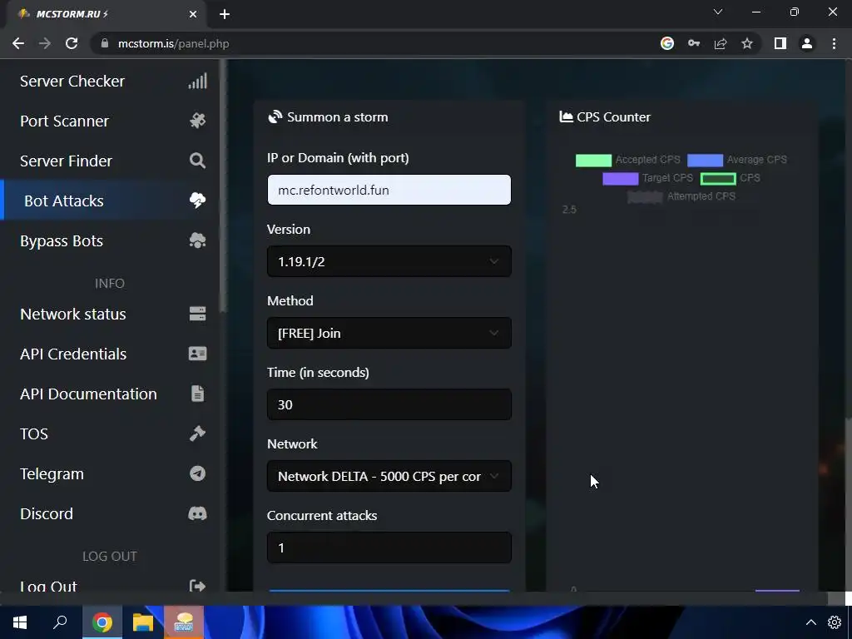Bookmark this page with the star icon
This screenshot has width=852, height=639.
coord(747,43)
